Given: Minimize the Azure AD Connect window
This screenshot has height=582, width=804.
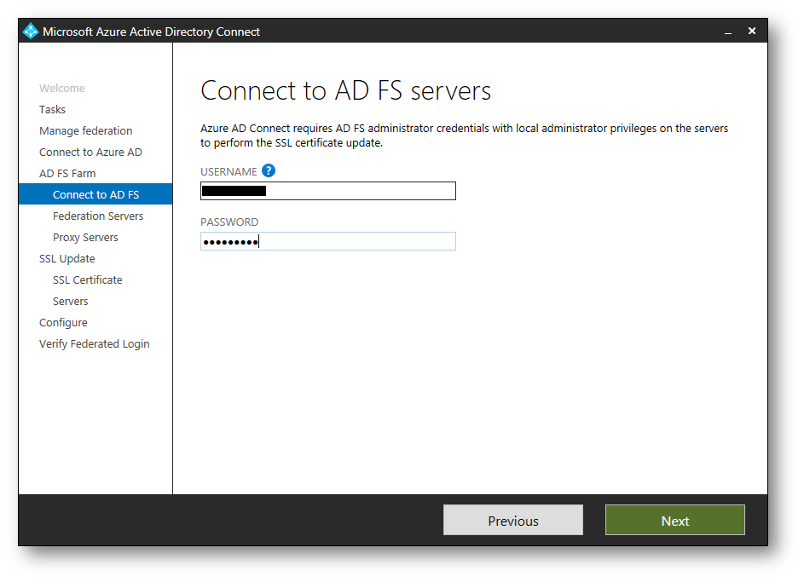Looking at the screenshot, I should point(727,32).
